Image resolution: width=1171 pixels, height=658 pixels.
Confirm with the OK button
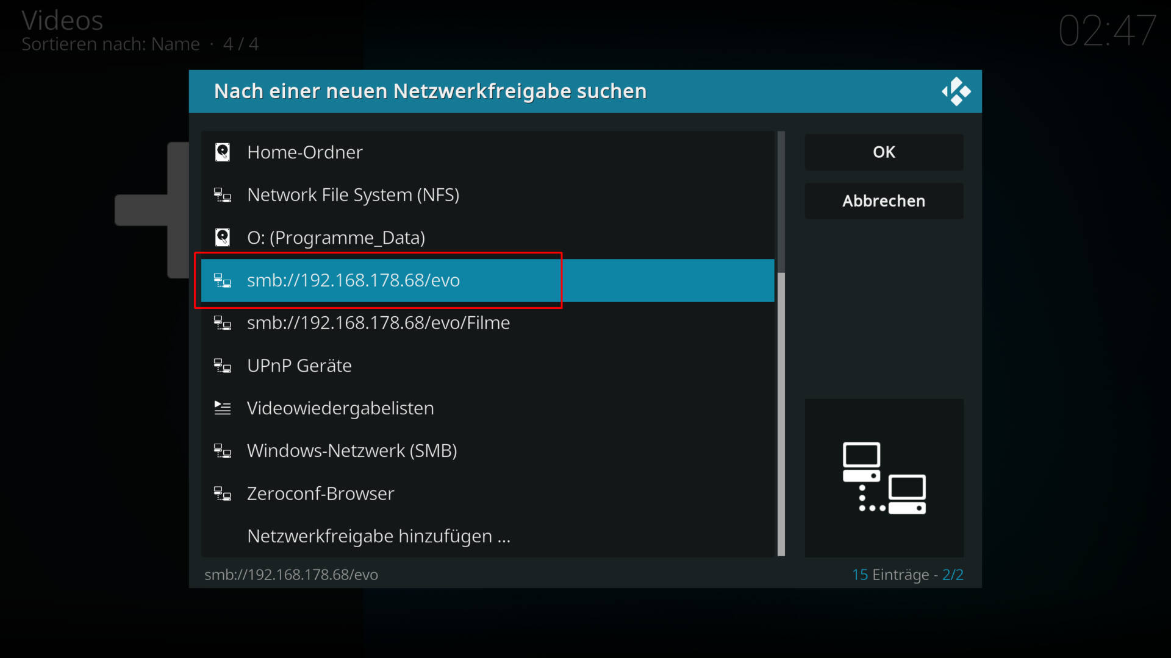tap(884, 152)
